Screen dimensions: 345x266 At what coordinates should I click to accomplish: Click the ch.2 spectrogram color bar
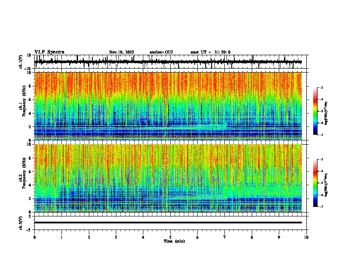click(315, 183)
